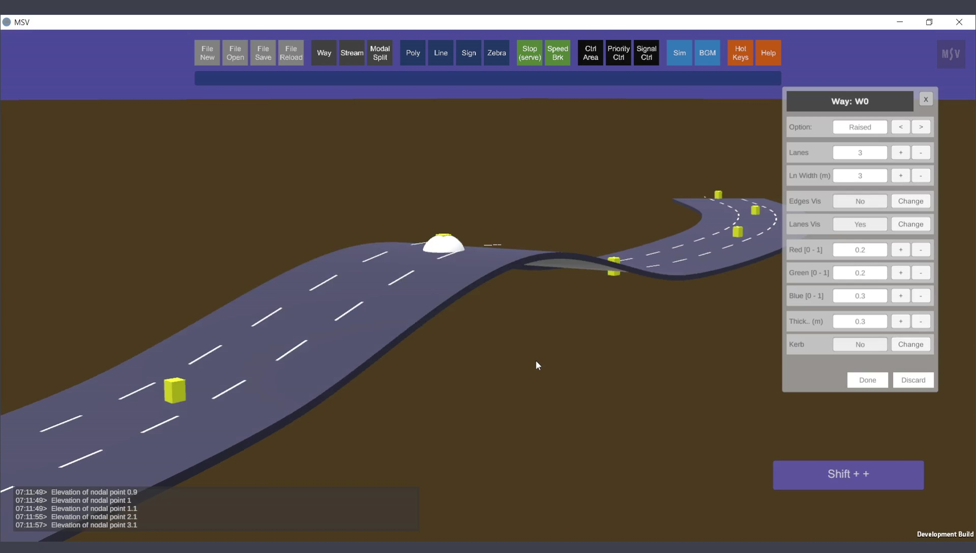
Task: Click Discard in Way panel
Action: [x=913, y=380]
